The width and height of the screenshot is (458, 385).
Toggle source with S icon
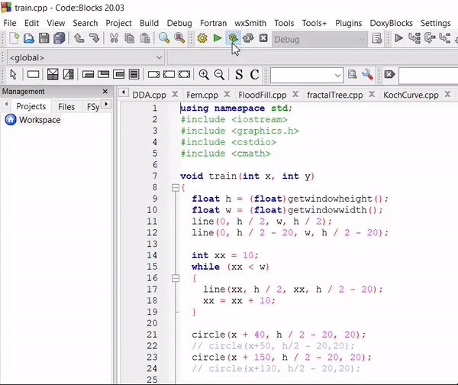pos(239,75)
